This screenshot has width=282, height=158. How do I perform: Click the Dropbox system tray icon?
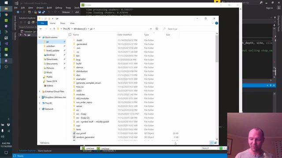(x=8, y=125)
